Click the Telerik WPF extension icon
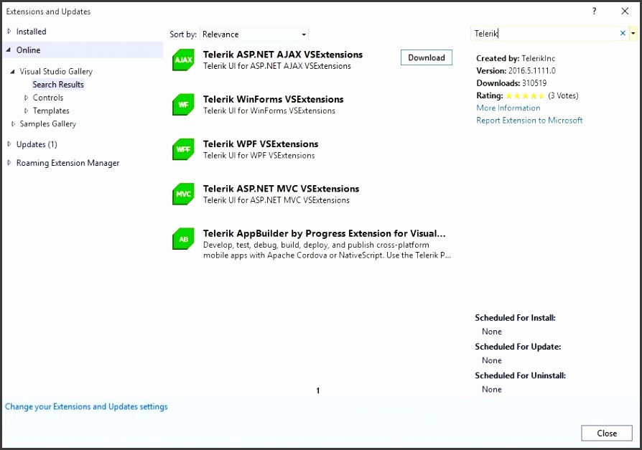The width and height of the screenshot is (642, 450). (x=183, y=149)
